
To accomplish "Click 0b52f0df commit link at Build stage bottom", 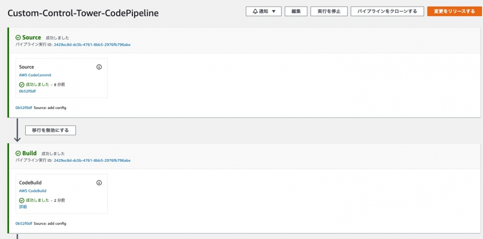I will (x=24, y=223).
